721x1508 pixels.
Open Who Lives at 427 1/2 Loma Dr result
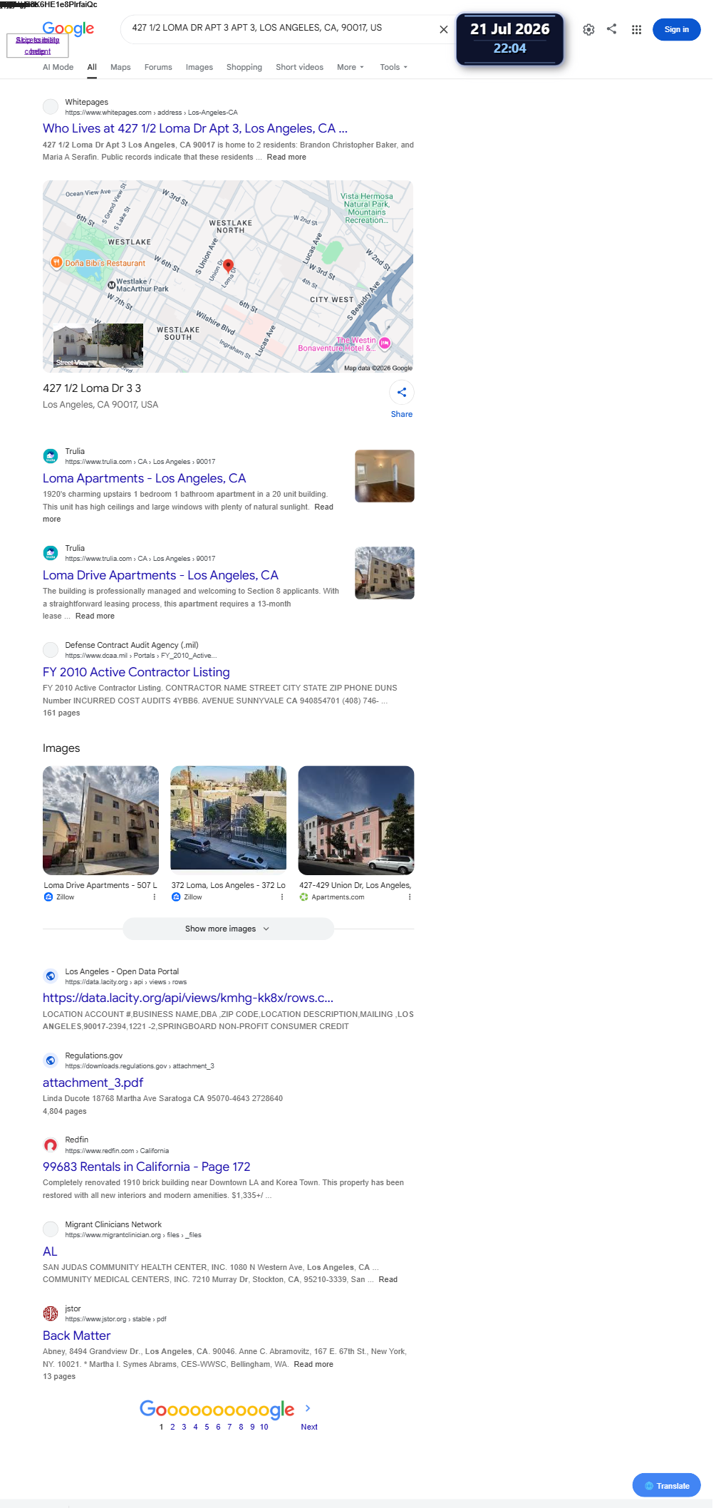point(195,128)
